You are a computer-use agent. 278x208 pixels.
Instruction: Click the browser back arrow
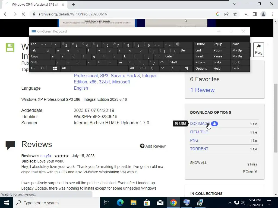tap(6, 14)
